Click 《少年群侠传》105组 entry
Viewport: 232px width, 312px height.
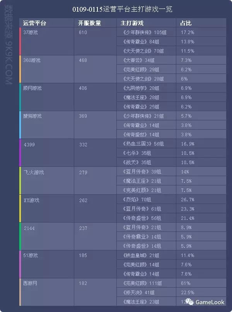click(x=145, y=32)
